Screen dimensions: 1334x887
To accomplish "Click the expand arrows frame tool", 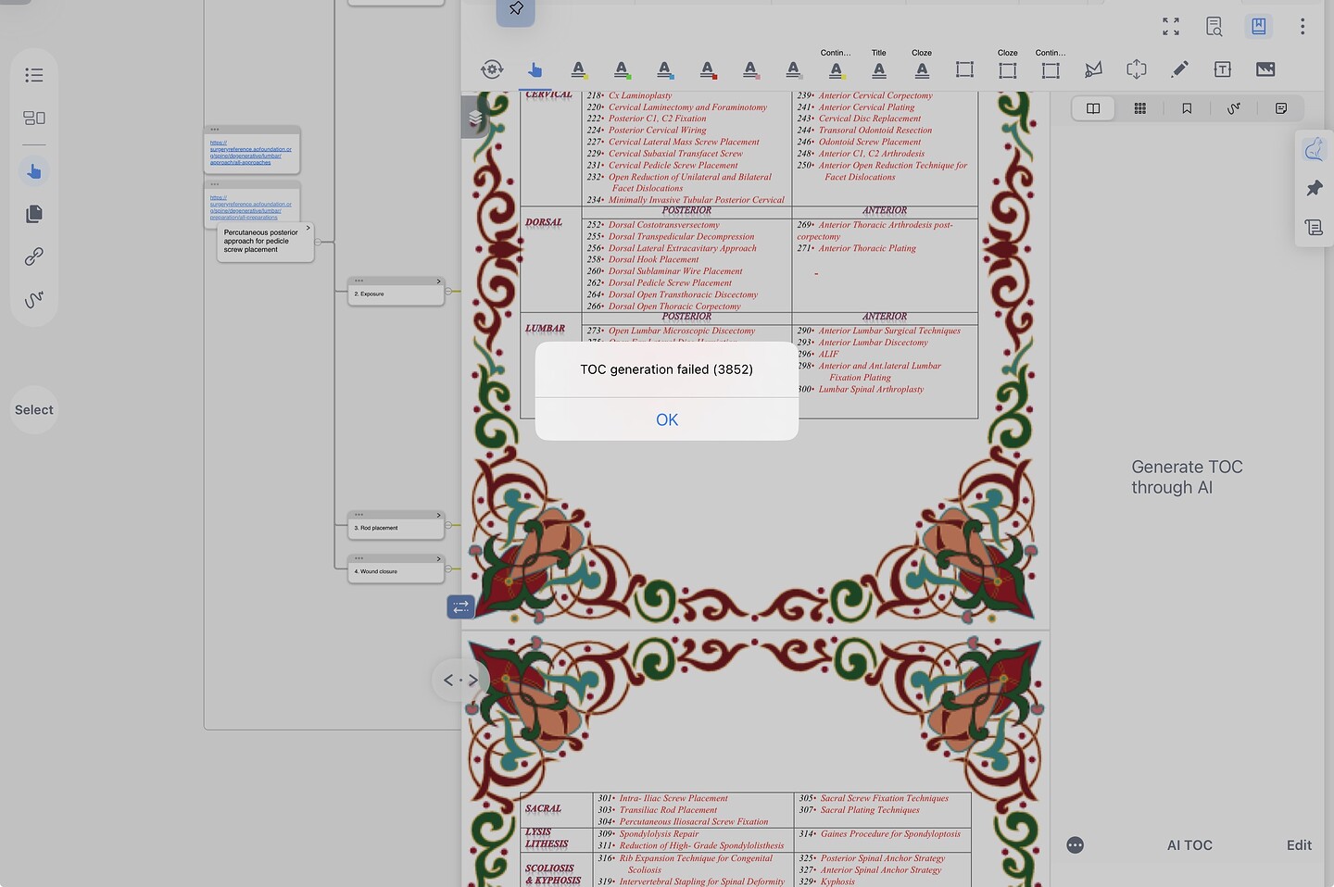I will 1137,69.
